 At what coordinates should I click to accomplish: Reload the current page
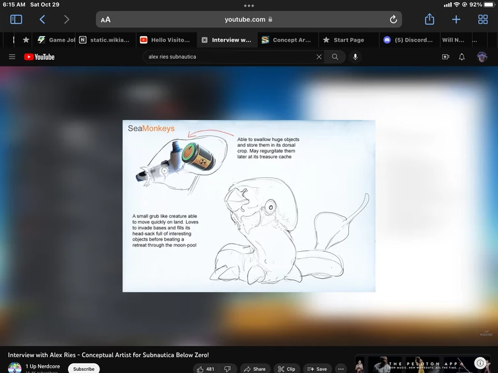393,19
